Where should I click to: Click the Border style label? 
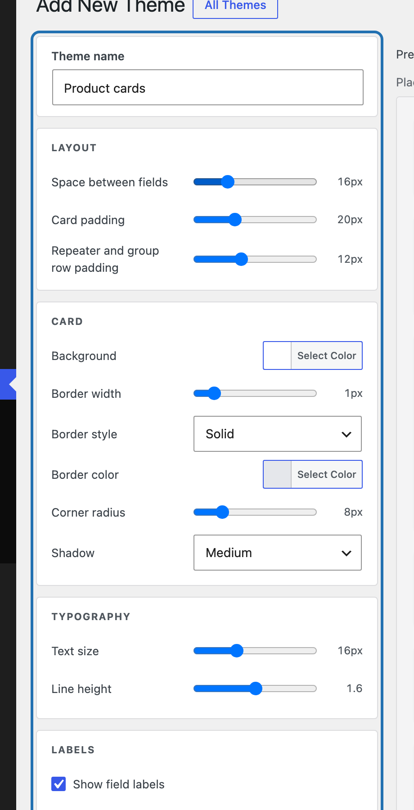coord(85,434)
